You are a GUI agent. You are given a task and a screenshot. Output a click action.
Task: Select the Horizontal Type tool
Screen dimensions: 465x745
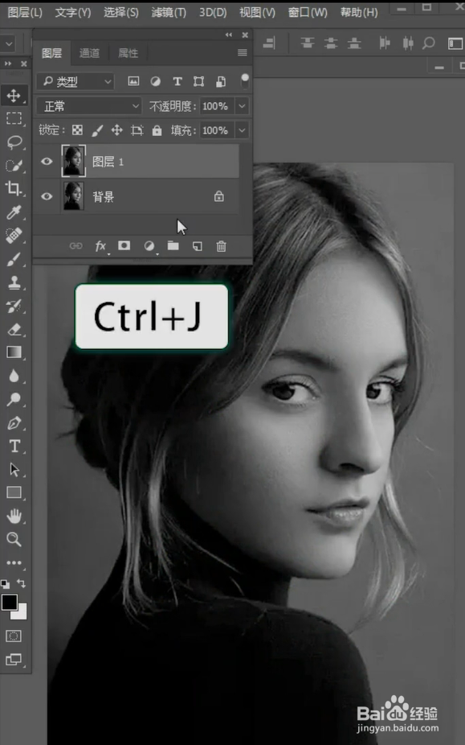click(14, 447)
